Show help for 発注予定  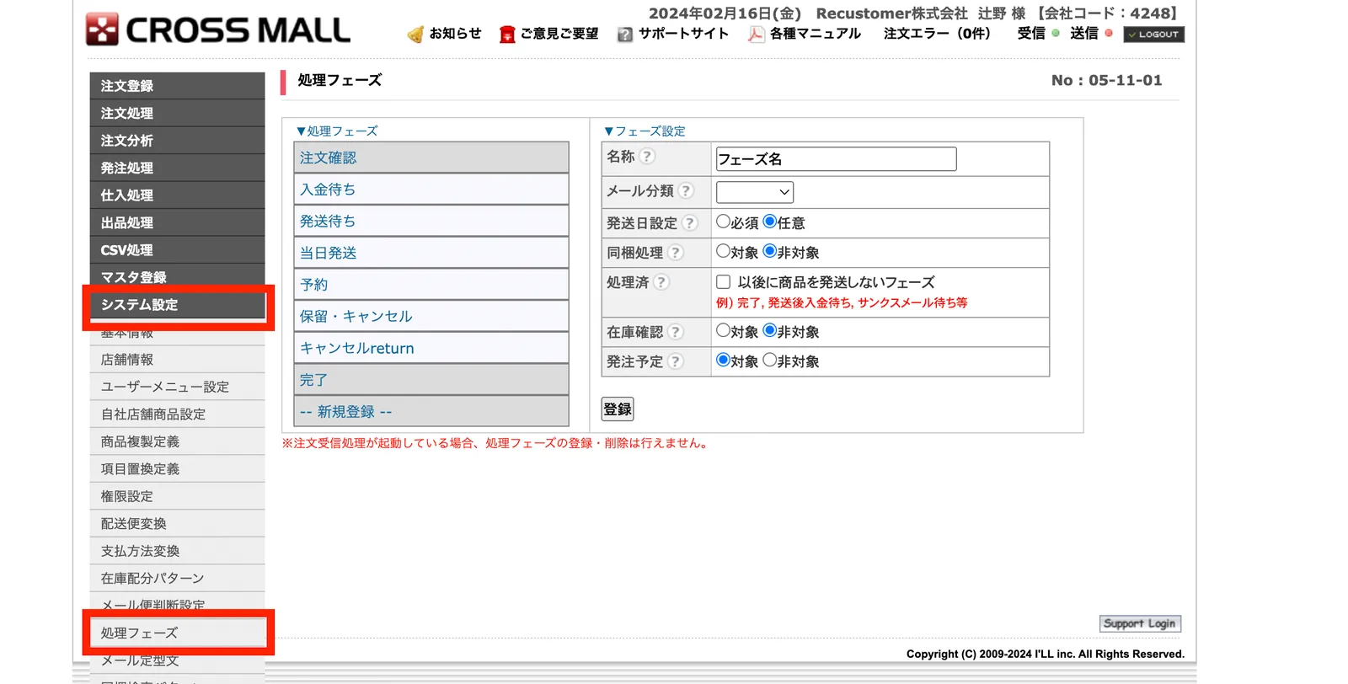pyautogui.click(x=675, y=361)
